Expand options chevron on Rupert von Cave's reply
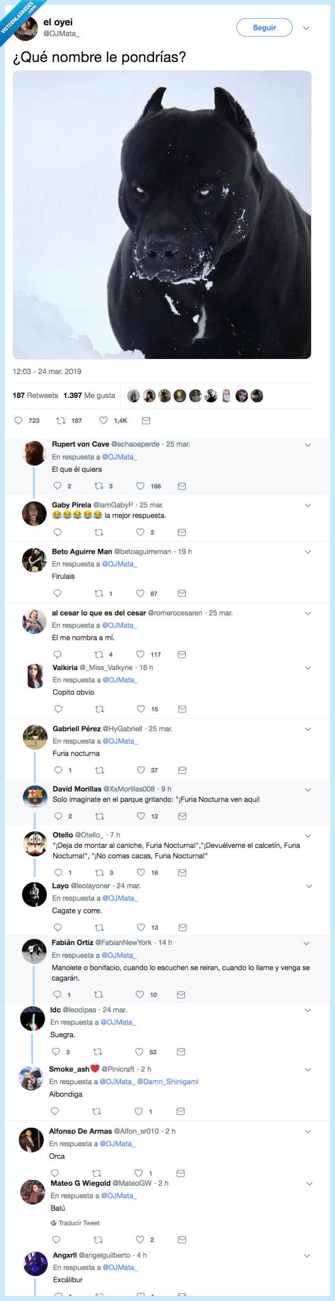 tap(308, 445)
